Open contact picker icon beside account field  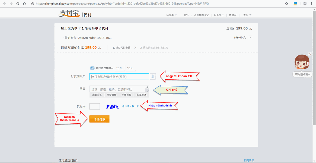(x=153, y=77)
